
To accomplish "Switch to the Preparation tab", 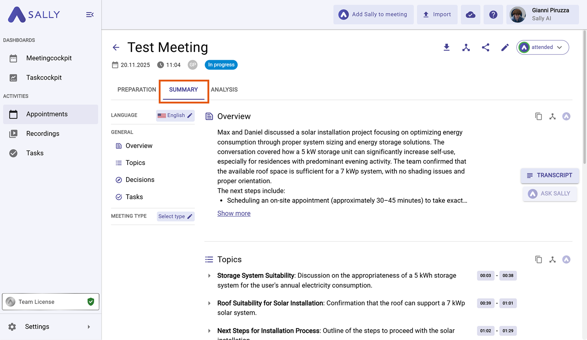I will [x=137, y=89].
